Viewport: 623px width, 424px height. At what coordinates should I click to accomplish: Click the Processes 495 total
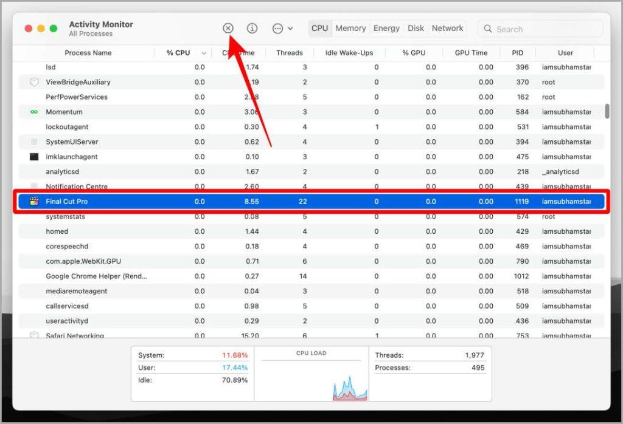pos(478,368)
